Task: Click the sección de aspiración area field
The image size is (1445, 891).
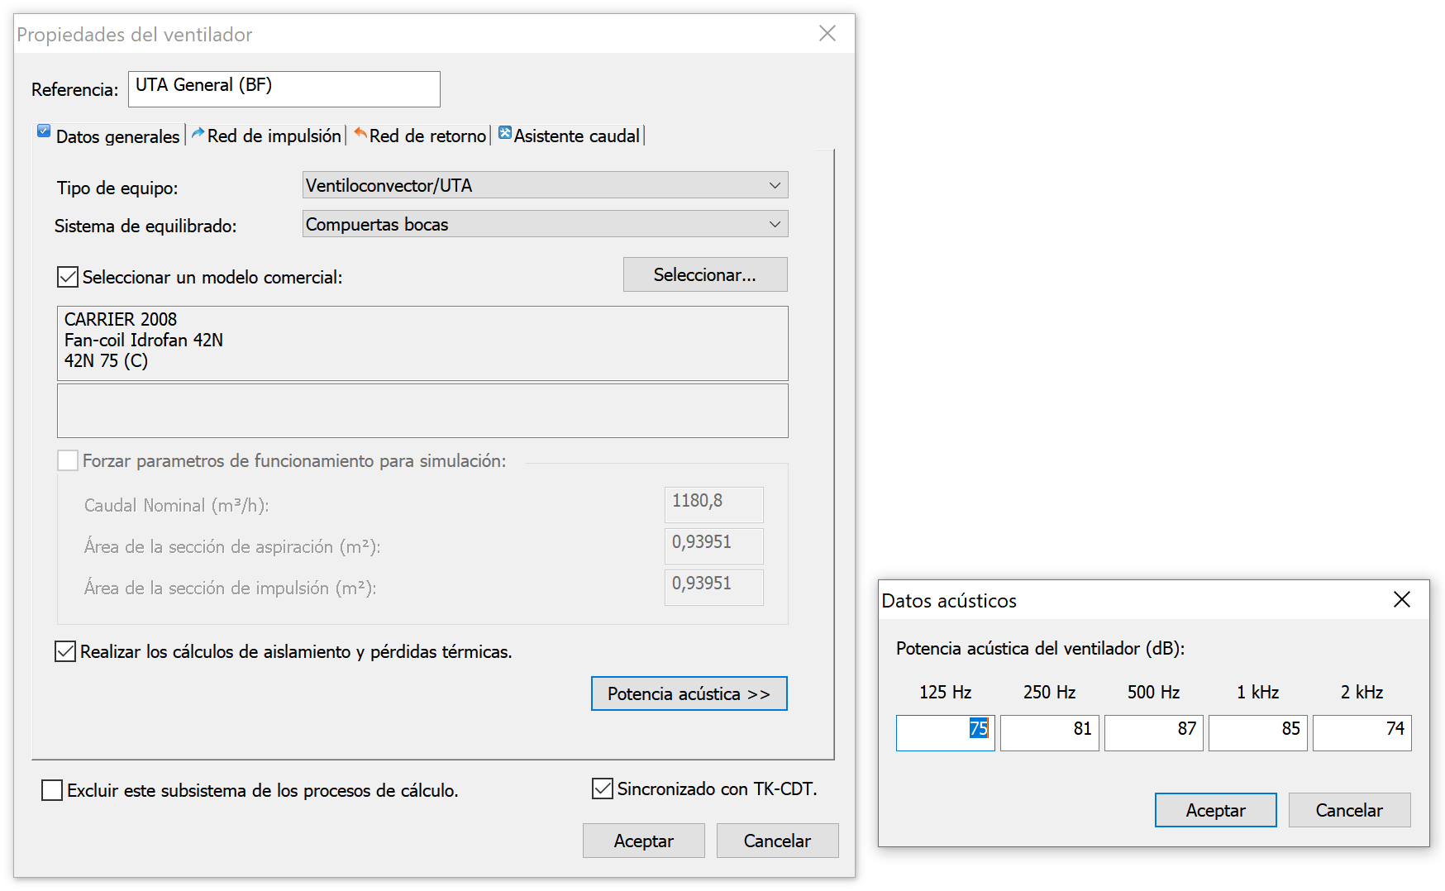Action: [714, 546]
